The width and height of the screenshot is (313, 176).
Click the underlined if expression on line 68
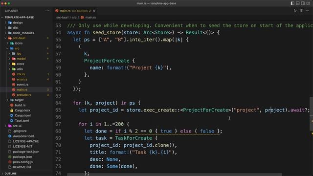168,131
